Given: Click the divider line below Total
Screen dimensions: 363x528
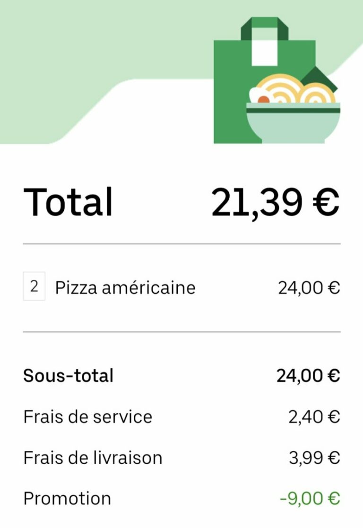Looking at the screenshot, I should tap(182, 243).
